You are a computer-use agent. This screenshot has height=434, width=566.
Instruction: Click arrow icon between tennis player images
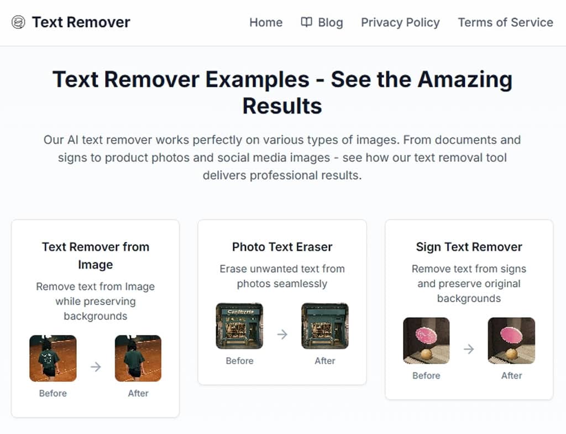point(96,366)
